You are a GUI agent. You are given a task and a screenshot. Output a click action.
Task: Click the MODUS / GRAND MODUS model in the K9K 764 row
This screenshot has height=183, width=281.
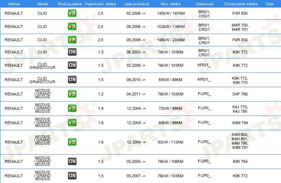click(x=42, y=161)
